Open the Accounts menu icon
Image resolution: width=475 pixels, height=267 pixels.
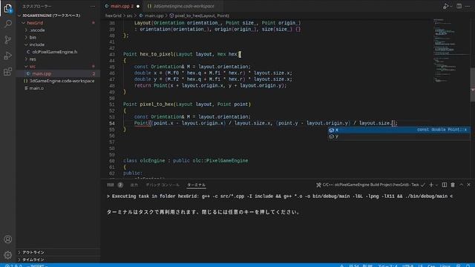tap(8, 240)
